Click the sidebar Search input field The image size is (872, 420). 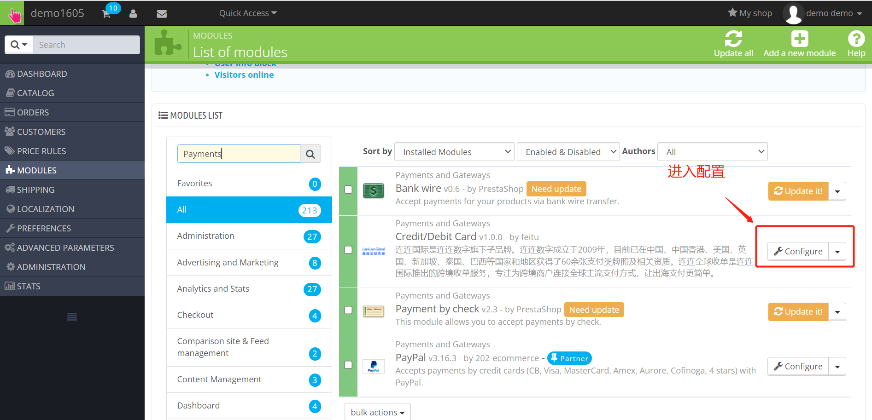(x=87, y=45)
